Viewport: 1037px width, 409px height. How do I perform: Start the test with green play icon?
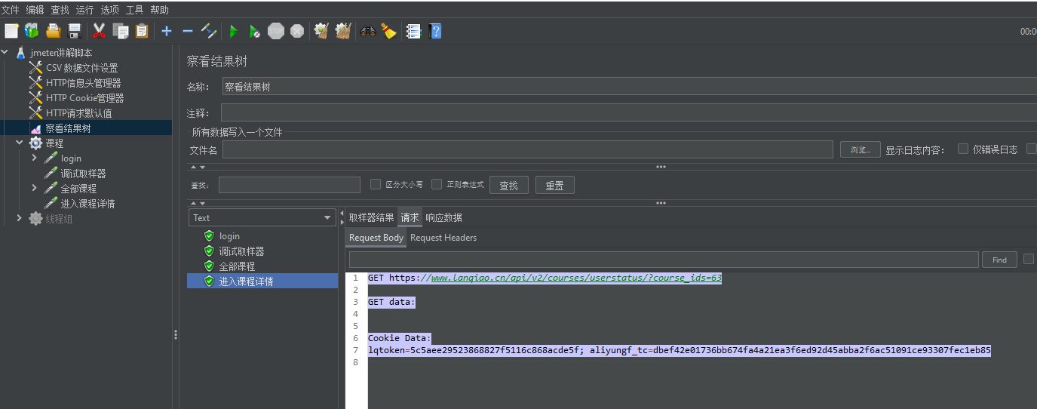pos(234,31)
